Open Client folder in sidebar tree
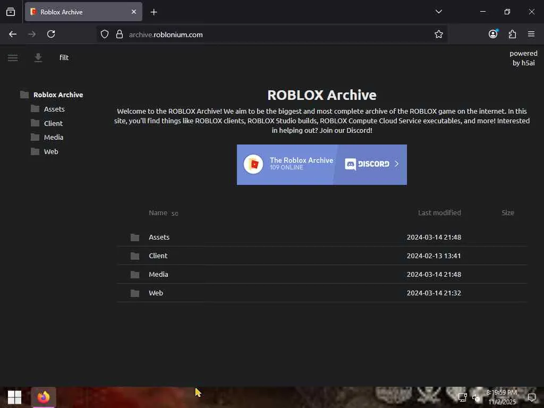 click(x=53, y=123)
